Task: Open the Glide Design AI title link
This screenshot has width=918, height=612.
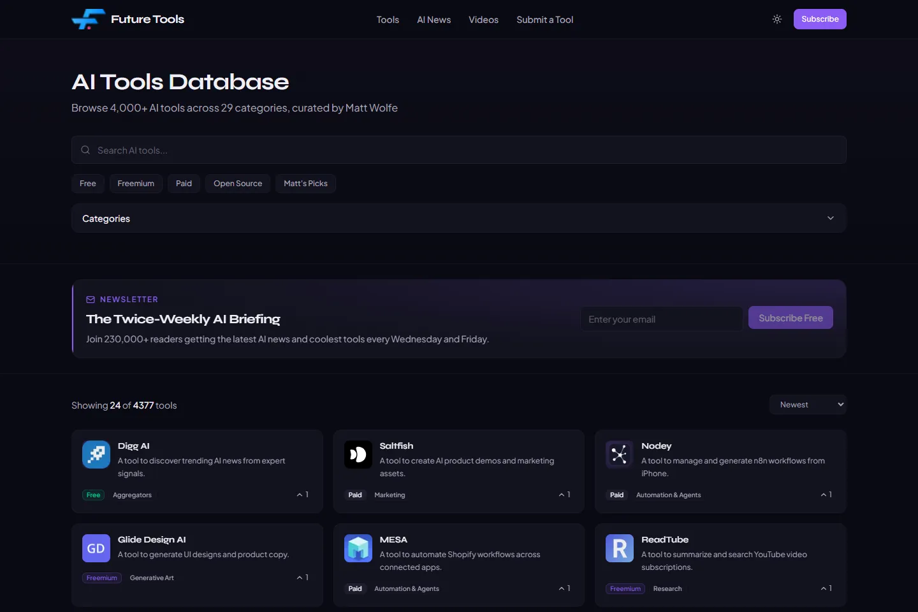Action: point(152,539)
